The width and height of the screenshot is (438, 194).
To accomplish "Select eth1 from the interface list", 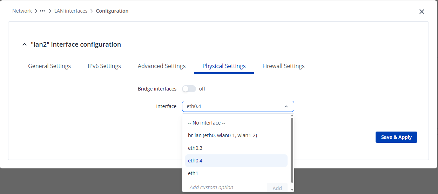I will tap(193, 173).
